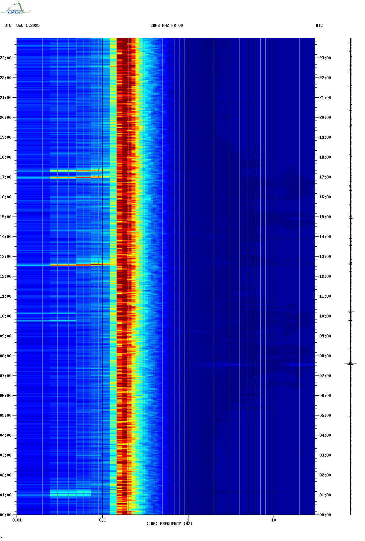The width and height of the screenshot is (365, 541).
Task: Click the yellow-red streak just above 17:00
Action: [76, 171]
